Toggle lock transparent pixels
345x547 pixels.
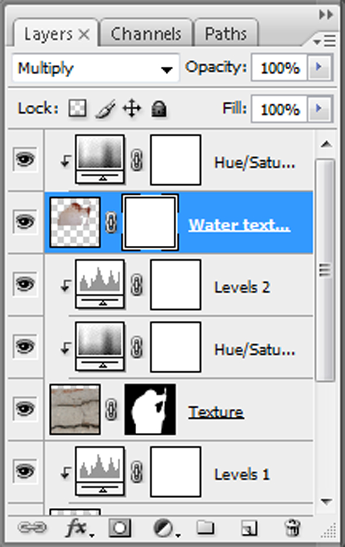[x=77, y=108]
